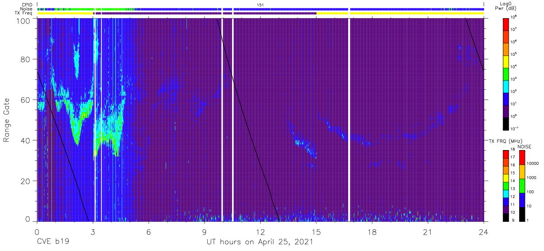
Task: Click the 'NOISE' legend title
Action: click(x=525, y=147)
